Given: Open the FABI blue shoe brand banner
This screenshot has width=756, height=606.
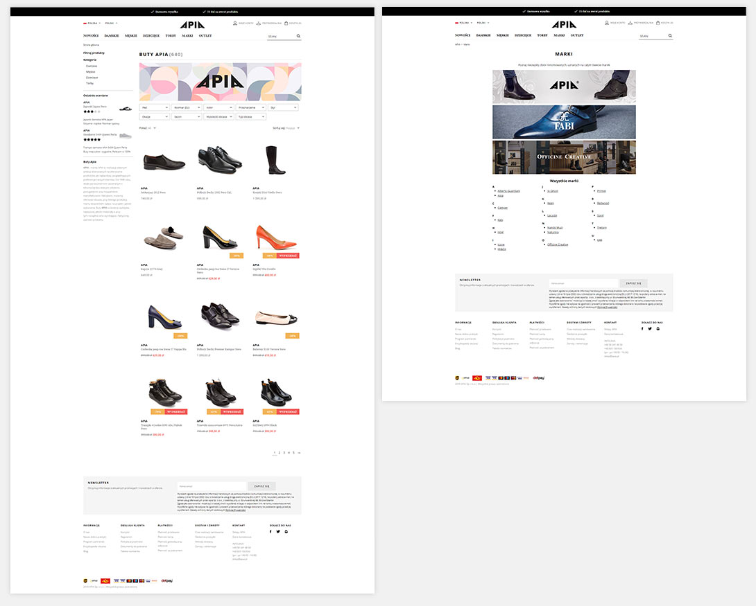Looking at the screenshot, I should 564,123.
